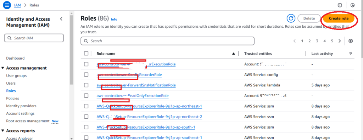Screen dimensions: 363x140
Task: Sort roles by Role name arrow
Action: (234, 54)
